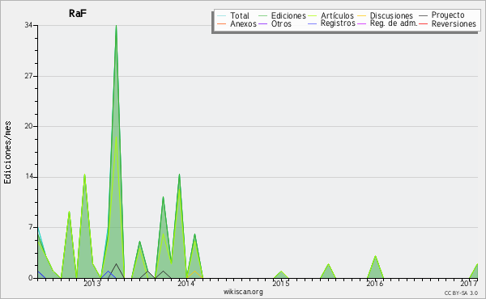Click the 'Total' legend label
This screenshot has height=299, width=486.
click(x=240, y=15)
